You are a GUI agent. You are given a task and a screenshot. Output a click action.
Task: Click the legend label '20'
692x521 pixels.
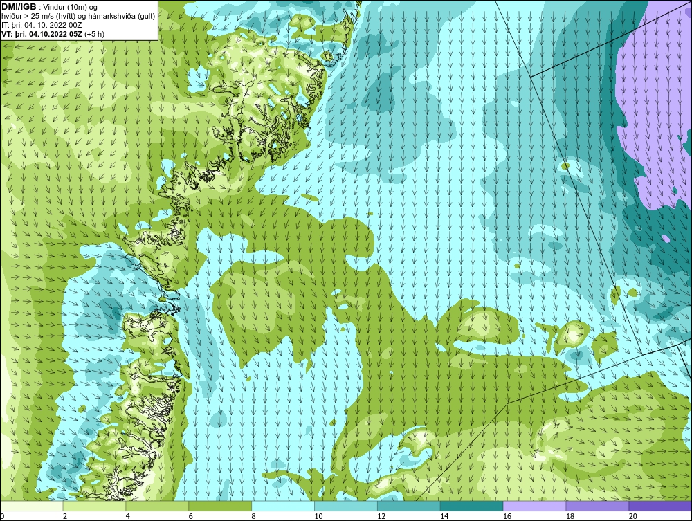point(632,516)
